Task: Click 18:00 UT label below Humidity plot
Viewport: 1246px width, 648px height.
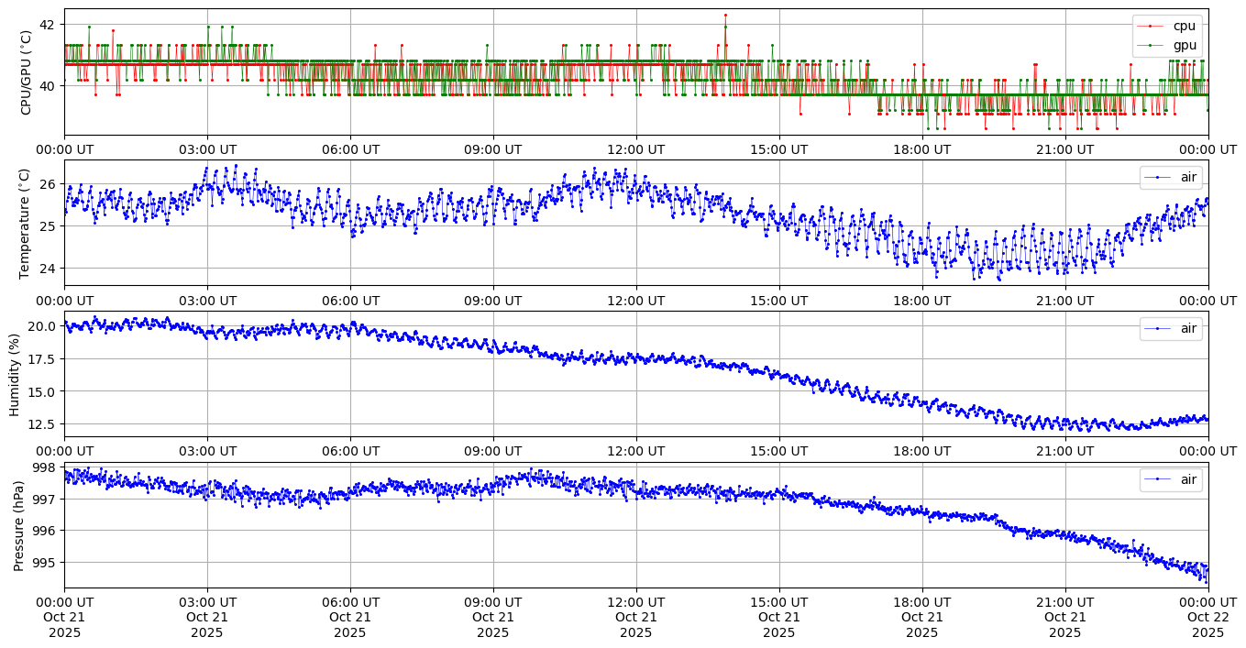Action: 921,451
